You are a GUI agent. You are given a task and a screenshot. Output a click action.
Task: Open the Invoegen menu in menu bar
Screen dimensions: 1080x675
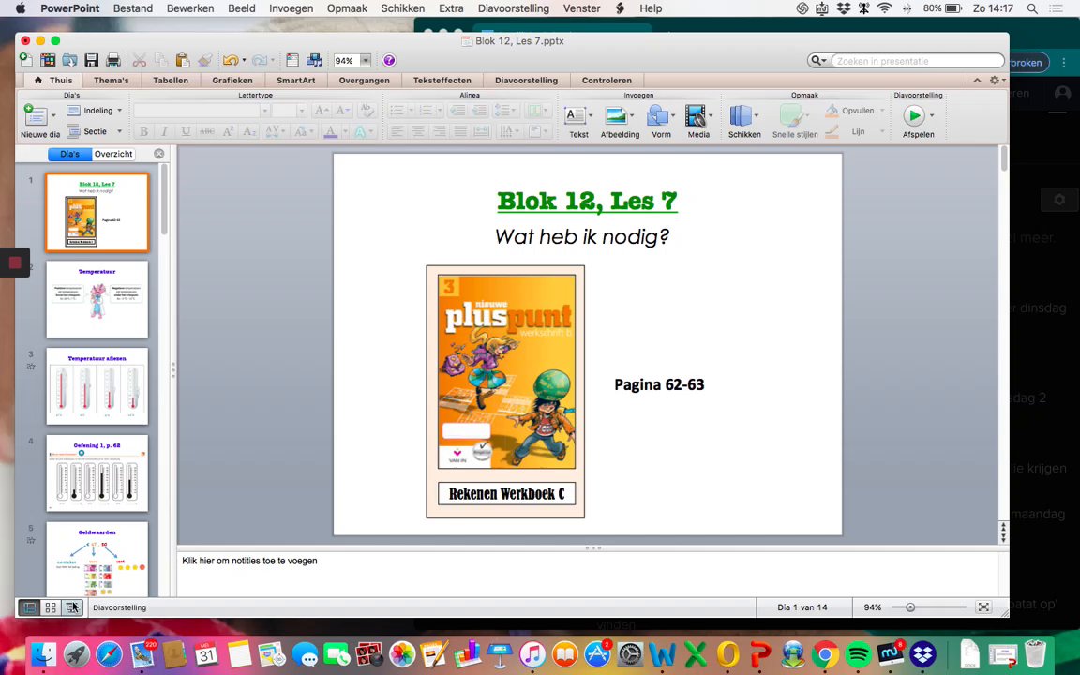coord(291,8)
